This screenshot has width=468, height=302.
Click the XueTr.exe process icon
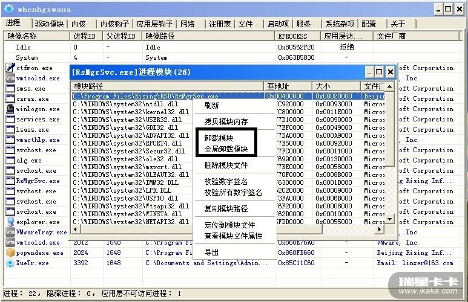10,263
